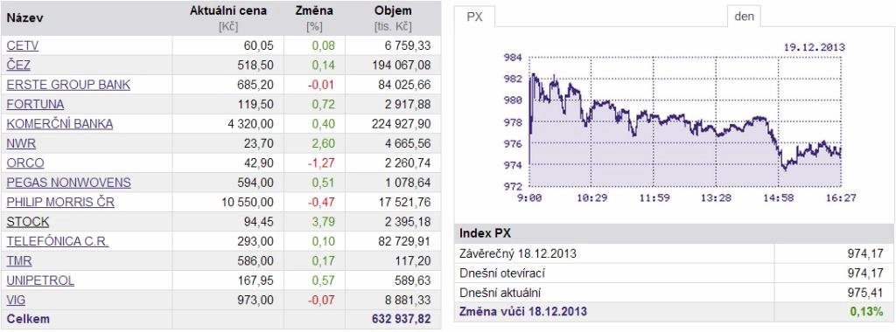
Task: Sort by Objem column header
Action: pos(393,10)
